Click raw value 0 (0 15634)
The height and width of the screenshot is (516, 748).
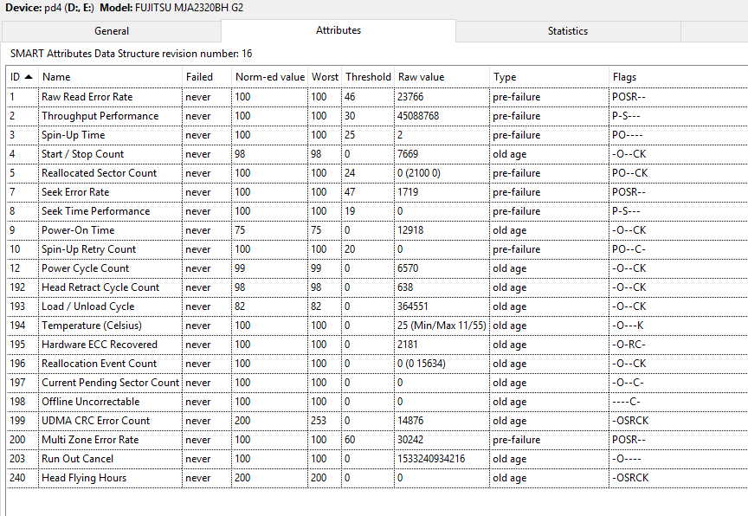click(422, 364)
